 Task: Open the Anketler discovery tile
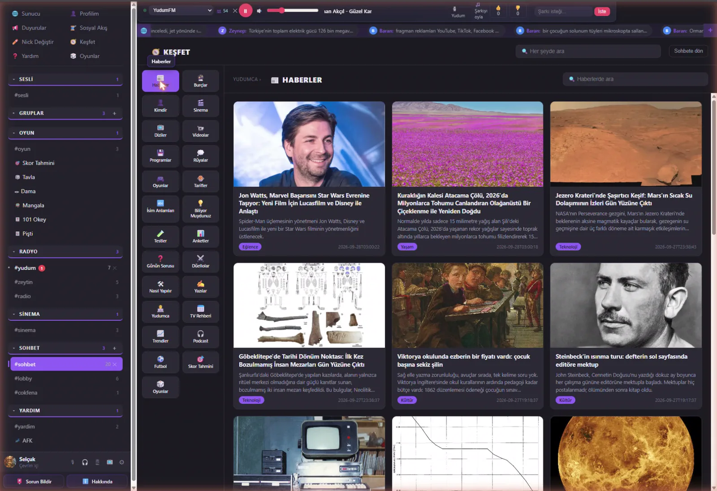tap(200, 237)
